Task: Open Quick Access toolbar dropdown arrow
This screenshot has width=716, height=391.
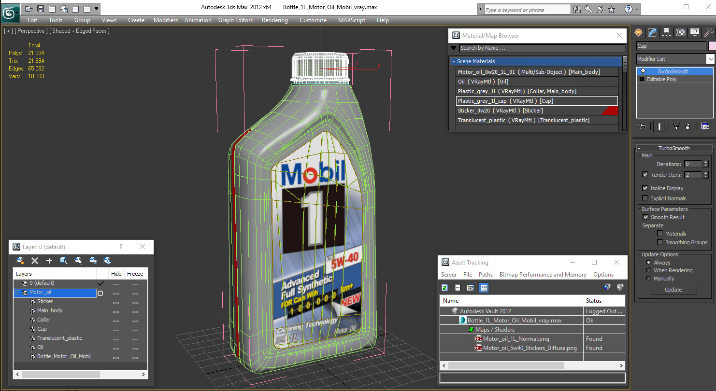Action: pos(97,9)
